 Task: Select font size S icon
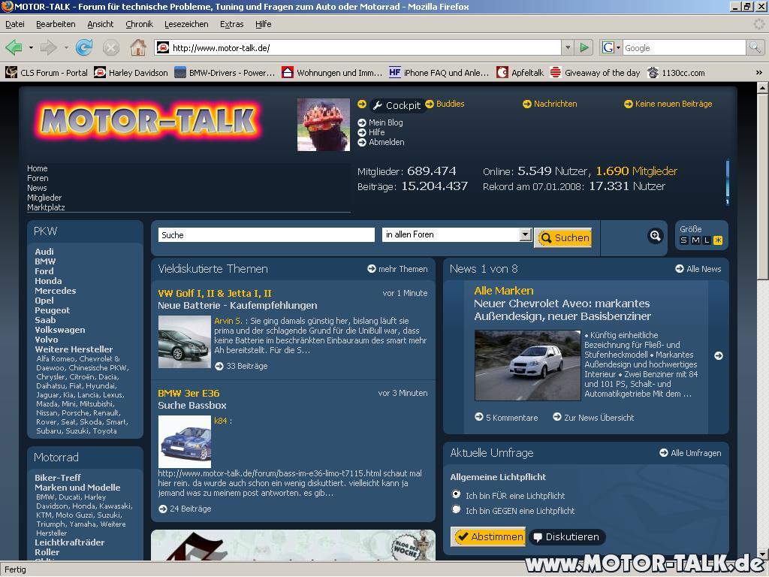pyautogui.click(x=684, y=240)
